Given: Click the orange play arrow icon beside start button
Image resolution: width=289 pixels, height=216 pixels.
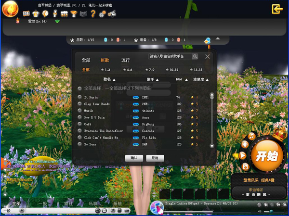Looking at the screenshot, I should (x=243, y=155).
